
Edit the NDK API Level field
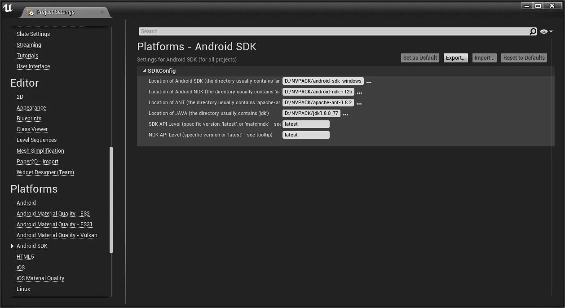pyautogui.click(x=306, y=135)
